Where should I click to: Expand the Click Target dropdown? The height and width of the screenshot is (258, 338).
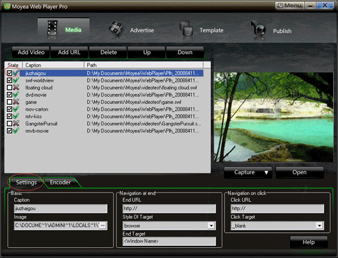319,226
